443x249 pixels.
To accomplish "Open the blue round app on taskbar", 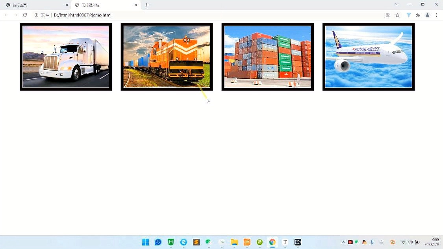I will 158,242.
